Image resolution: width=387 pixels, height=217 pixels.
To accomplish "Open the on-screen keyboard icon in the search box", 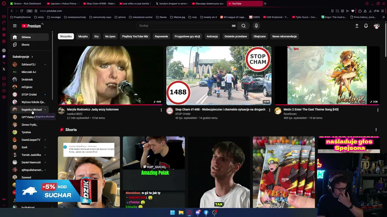I will (x=234, y=26).
